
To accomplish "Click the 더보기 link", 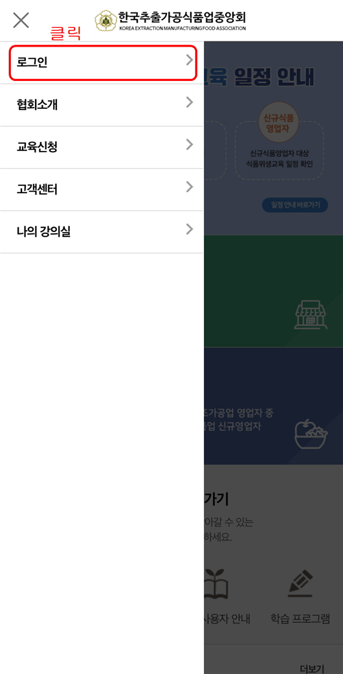I will [x=312, y=668].
